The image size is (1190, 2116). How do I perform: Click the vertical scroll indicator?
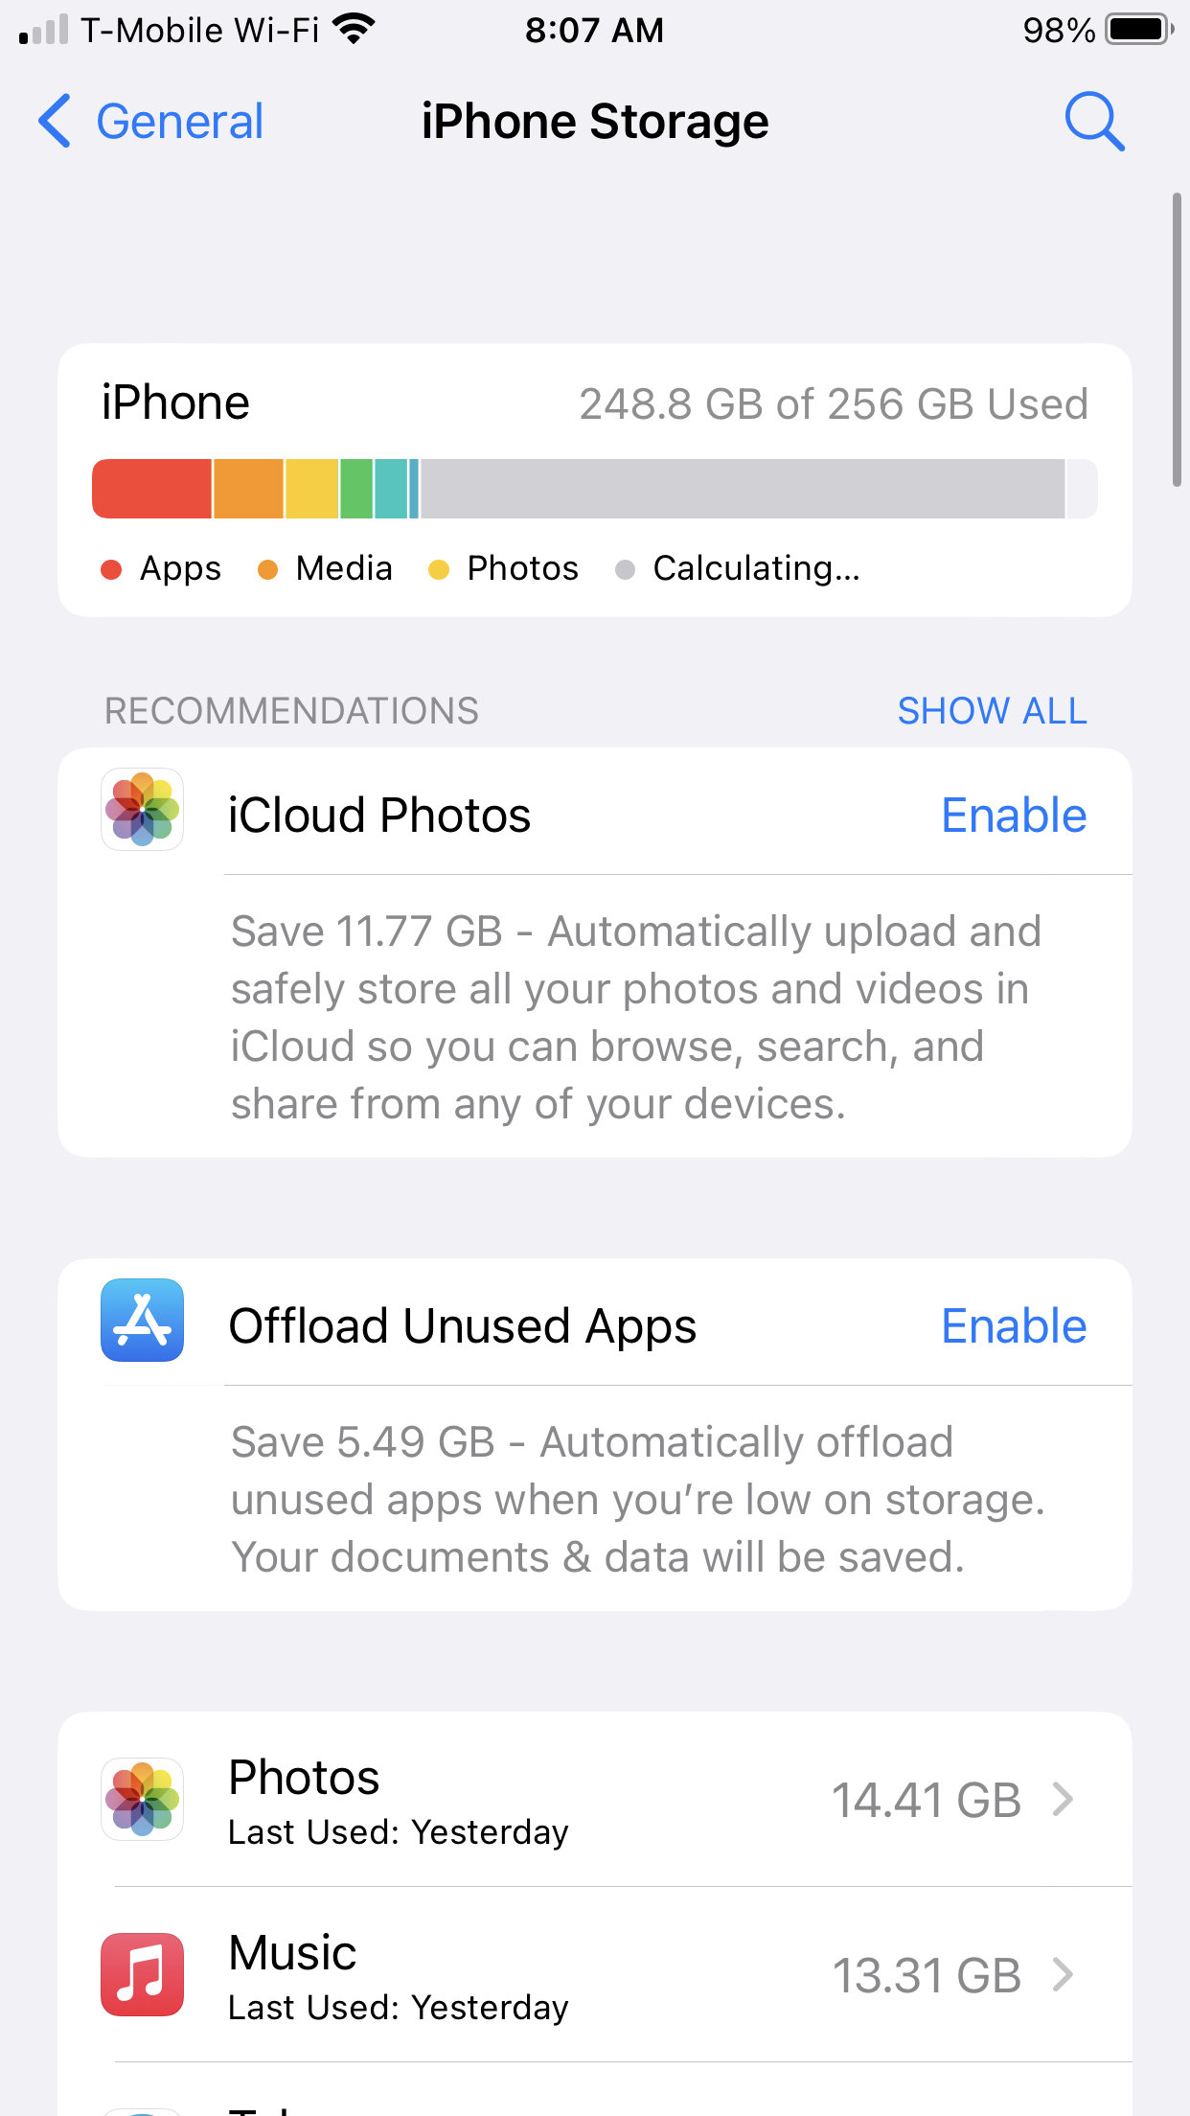[1177, 340]
